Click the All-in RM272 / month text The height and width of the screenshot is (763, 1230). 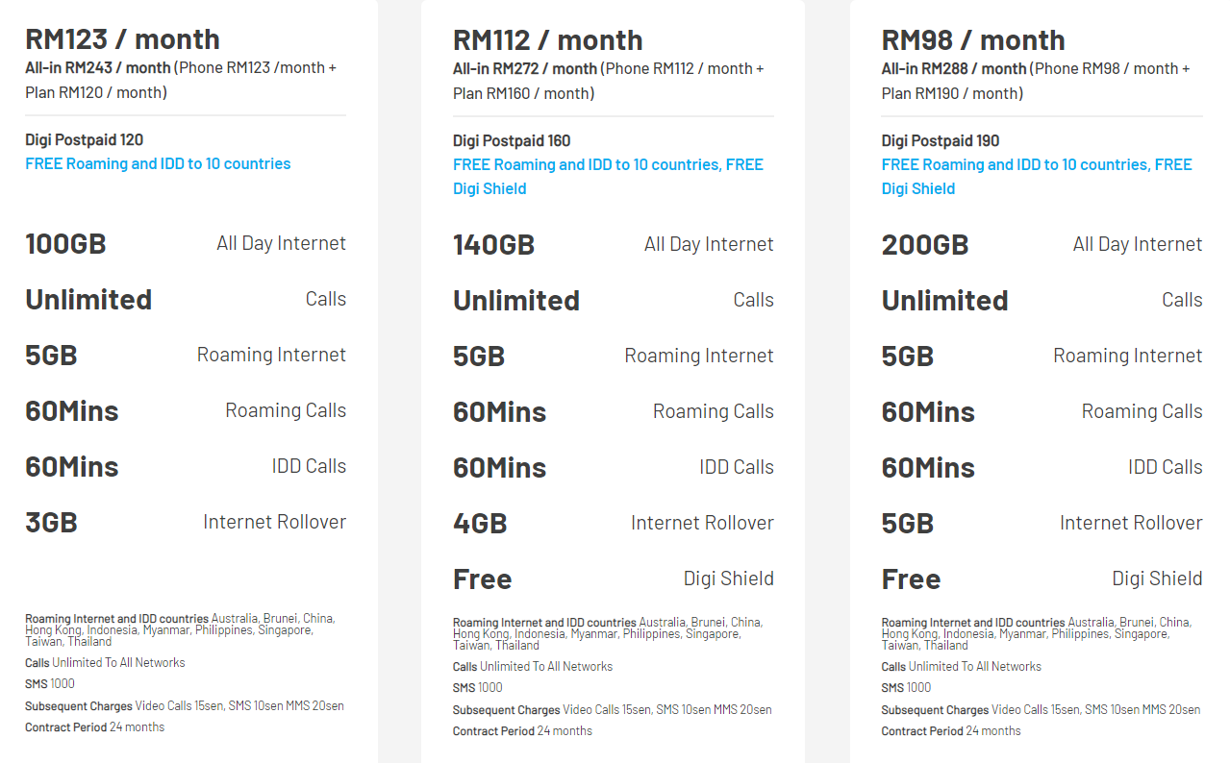click(525, 68)
